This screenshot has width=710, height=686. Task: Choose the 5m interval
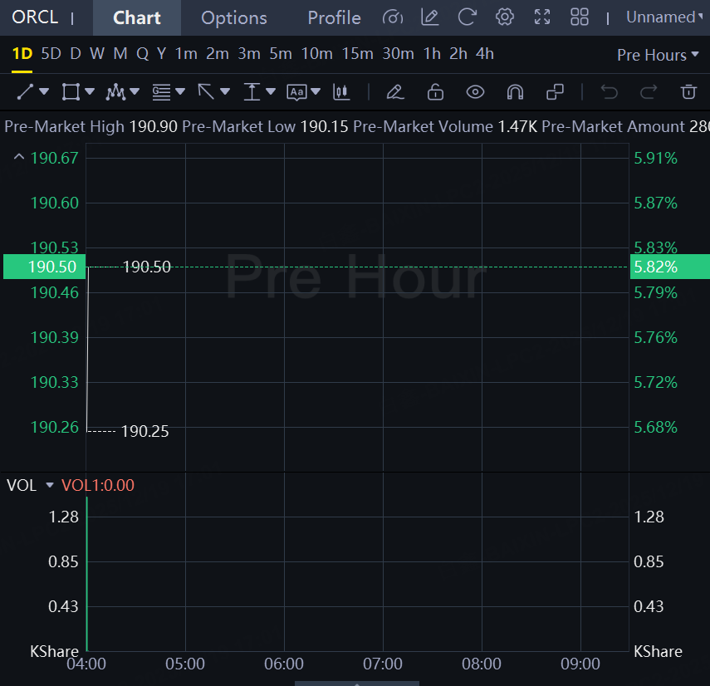pyautogui.click(x=281, y=54)
